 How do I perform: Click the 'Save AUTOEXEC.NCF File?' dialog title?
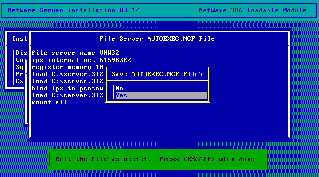157,74
